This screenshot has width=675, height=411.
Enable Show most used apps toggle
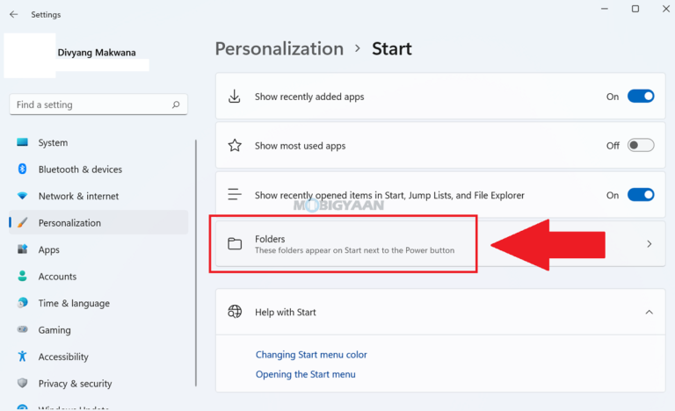point(641,146)
